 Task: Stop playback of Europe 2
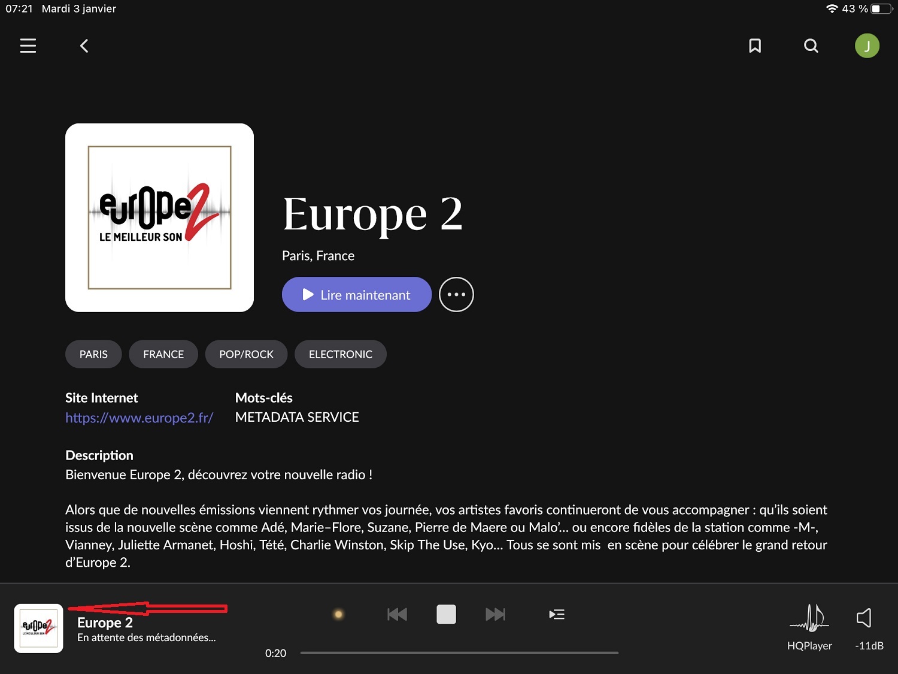pyautogui.click(x=446, y=614)
